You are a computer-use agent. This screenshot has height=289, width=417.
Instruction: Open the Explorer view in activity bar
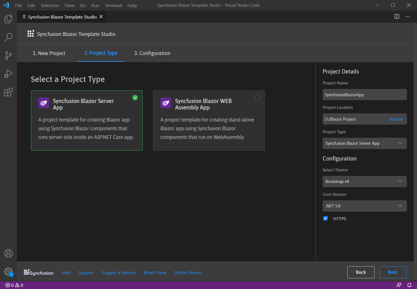pyautogui.click(x=8, y=19)
